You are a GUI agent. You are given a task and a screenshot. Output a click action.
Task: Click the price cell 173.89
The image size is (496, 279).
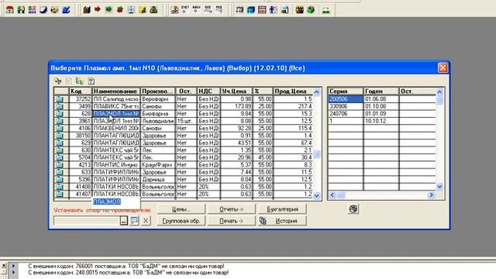236,106
